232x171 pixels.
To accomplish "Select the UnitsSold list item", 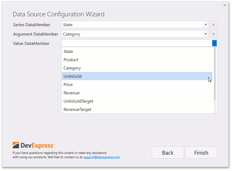I will [x=137, y=76].
